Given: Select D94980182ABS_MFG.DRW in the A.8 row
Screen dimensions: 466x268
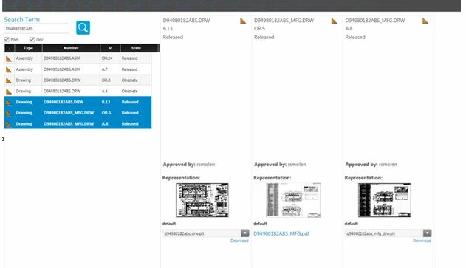Looking at the screenshot, I should point(69,124).
